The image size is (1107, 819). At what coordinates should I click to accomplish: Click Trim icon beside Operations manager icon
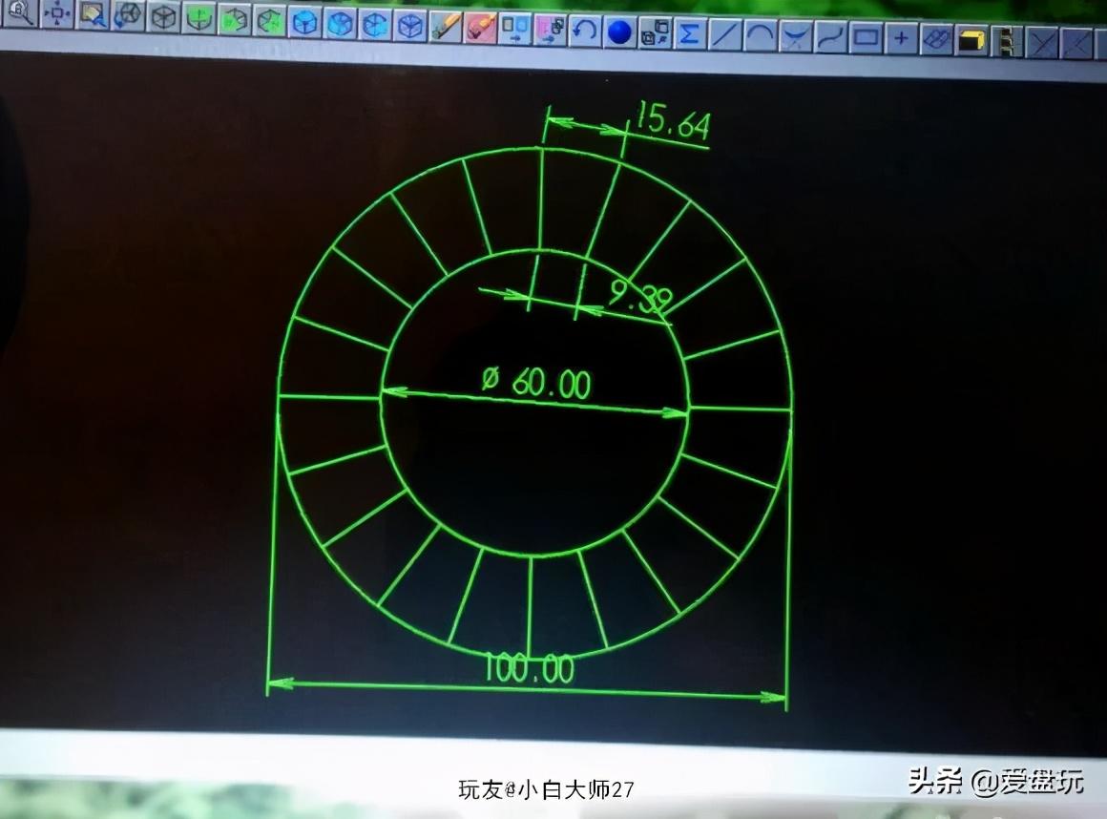1042,44
